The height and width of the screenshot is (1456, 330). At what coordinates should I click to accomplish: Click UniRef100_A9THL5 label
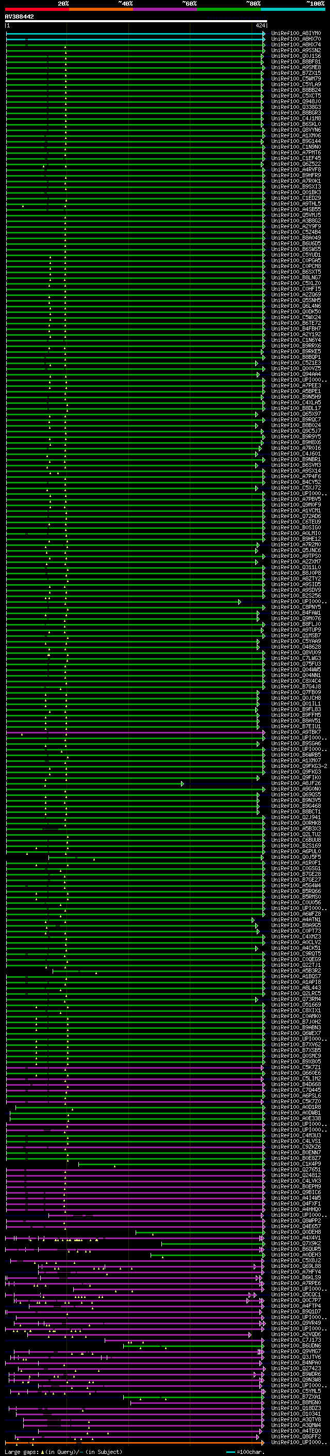click(x=296, y=204)
